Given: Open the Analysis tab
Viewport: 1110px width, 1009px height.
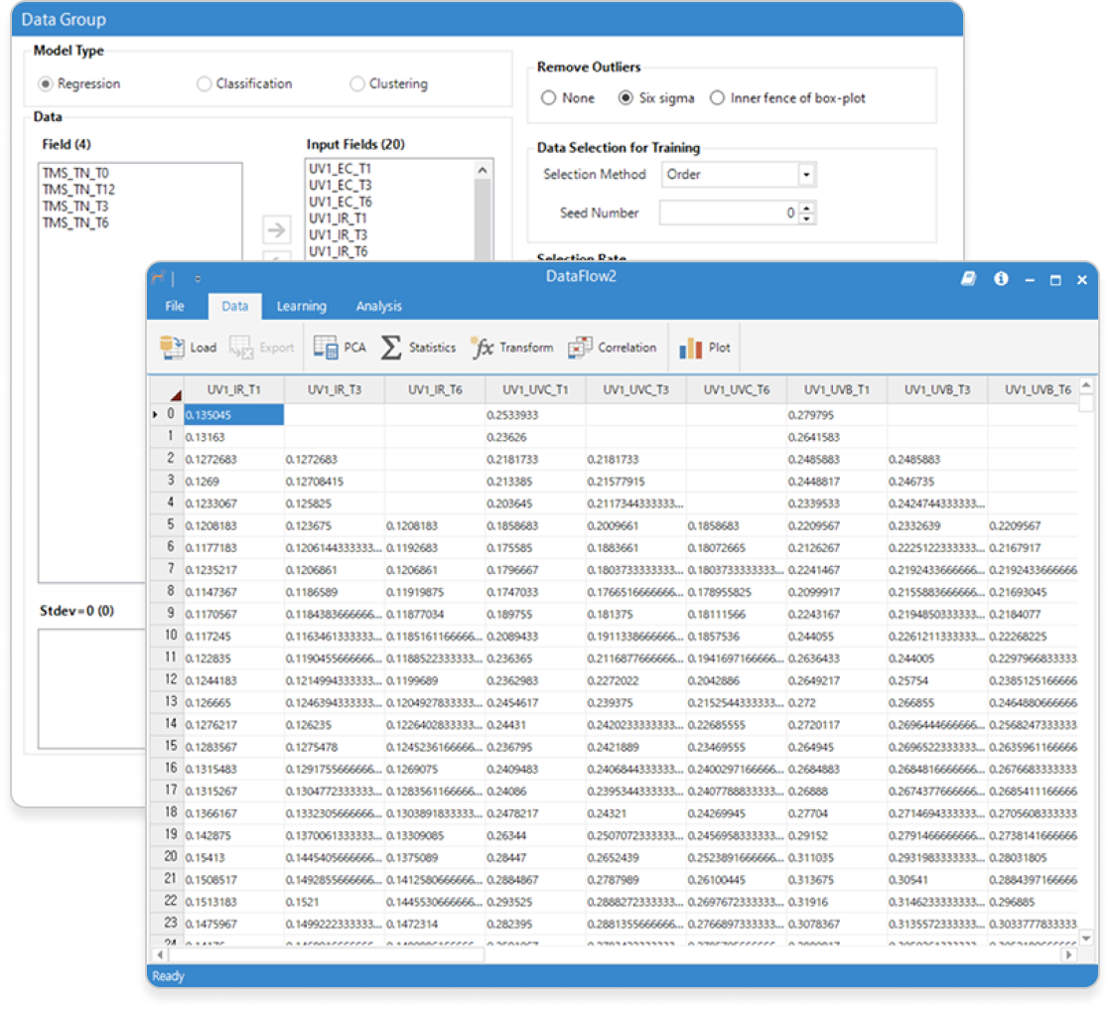Looking at the screenshot, I should (378, 306).
